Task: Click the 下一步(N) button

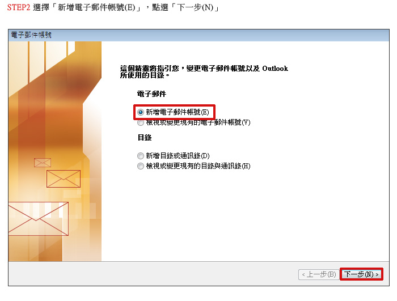Action: (x=361, y=274)
